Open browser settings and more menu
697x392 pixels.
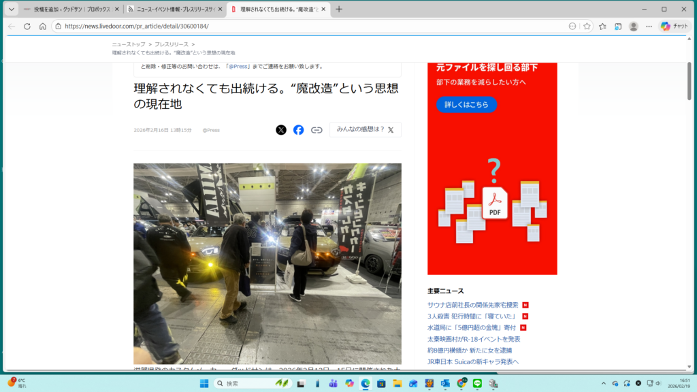coord(649,26)
